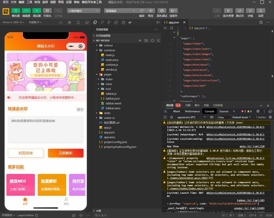Create new folder in MP-WEIXIN

click(x=146, y=41)
